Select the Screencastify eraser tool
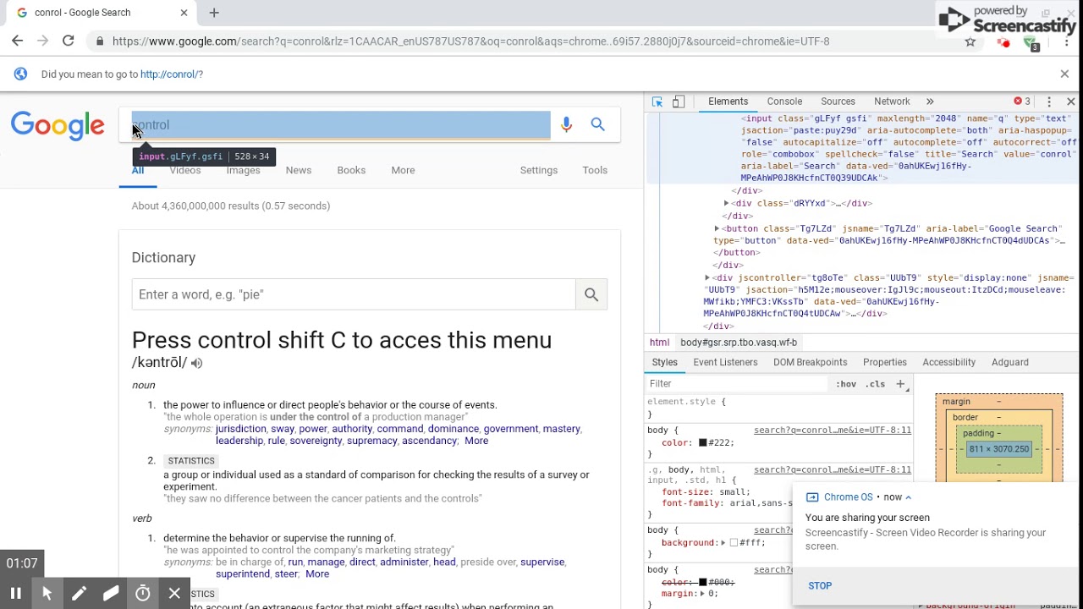Image resolution: width=1083 pixels, height=609 pixels. click(x=111, y=594)
